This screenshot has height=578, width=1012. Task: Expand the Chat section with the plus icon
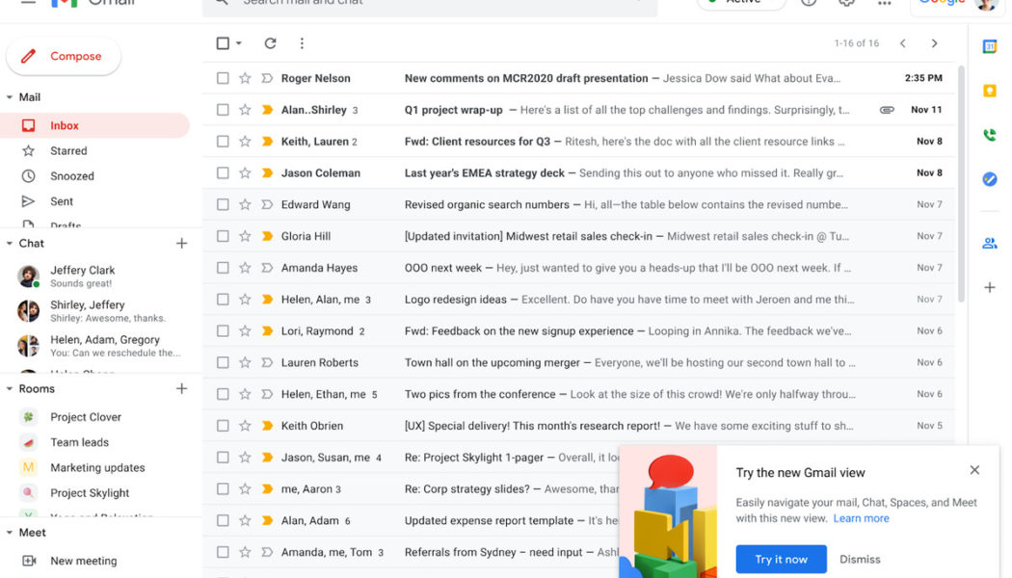[181, 243]
